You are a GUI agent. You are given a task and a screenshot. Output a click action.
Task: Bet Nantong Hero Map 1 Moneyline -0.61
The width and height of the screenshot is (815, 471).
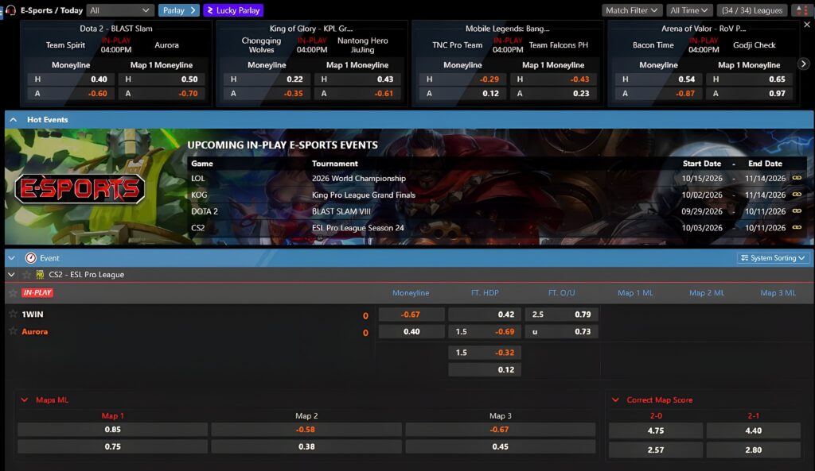pyautogui.click(x=357, y=94)
